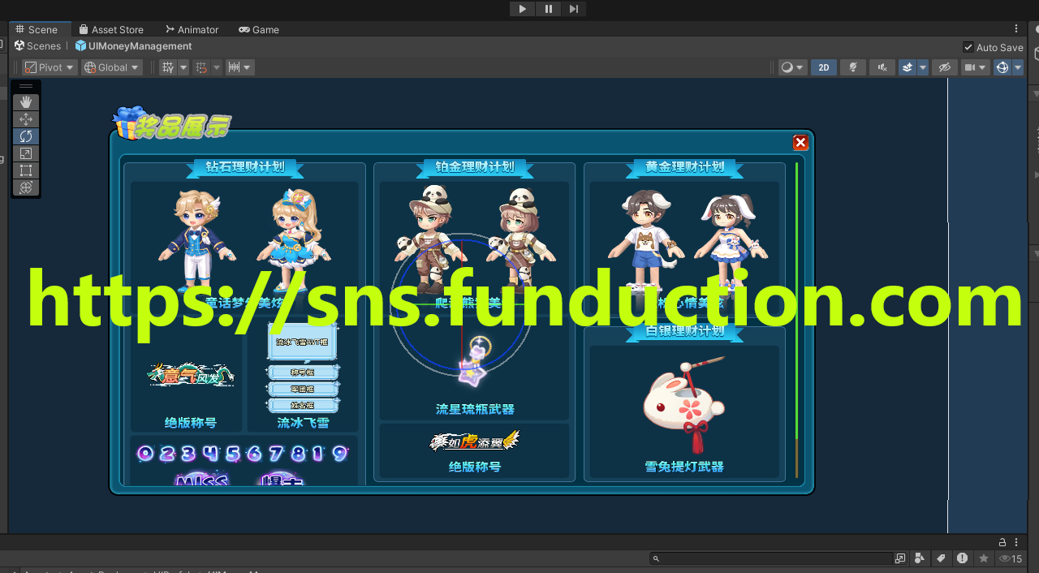Screen dimensions: 1039x573
Task: Expand the gizmos dropdown arrow
Action: coord(1018,67)
